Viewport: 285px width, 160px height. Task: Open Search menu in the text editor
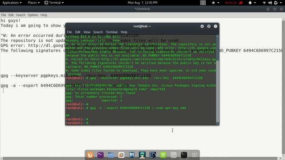point(20,15)
